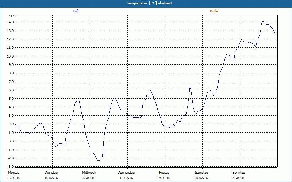Click the Samstag day label

[201, 173]
